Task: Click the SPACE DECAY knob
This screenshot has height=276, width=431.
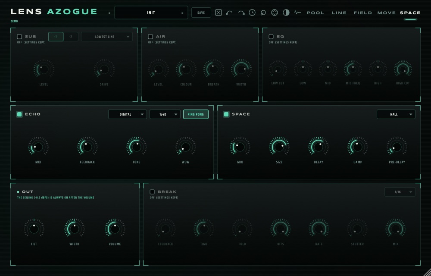Action: pyautogui.click(x=319, y=147)
